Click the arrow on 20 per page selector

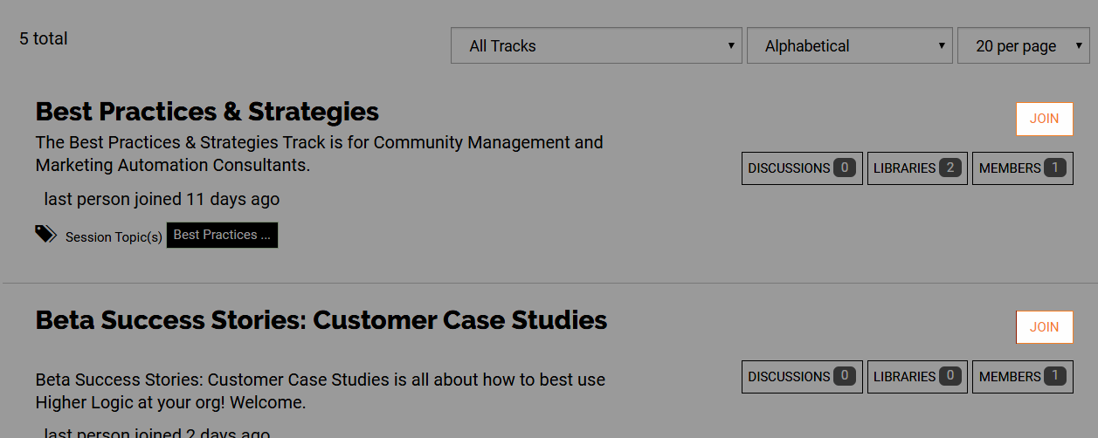click(1079, 46)
